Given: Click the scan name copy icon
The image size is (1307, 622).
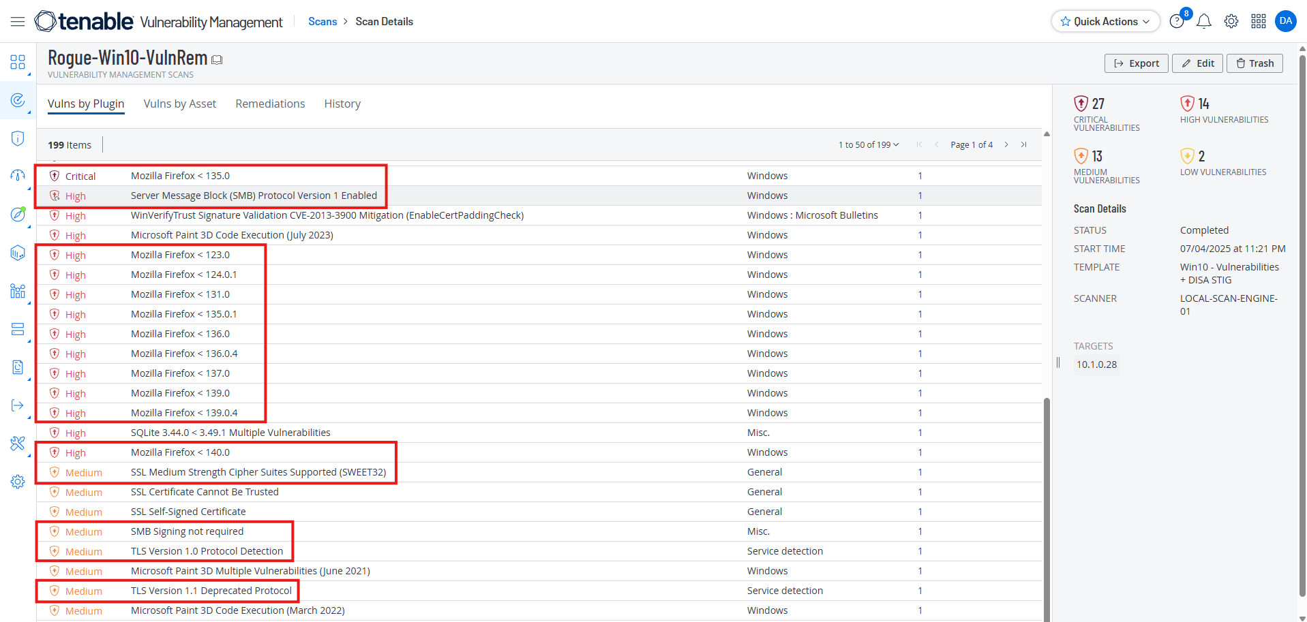Looking at the screenshot, I should click(x=217, y=60).
